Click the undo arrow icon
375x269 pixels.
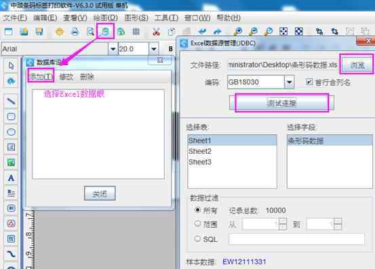tap(202, 31)
